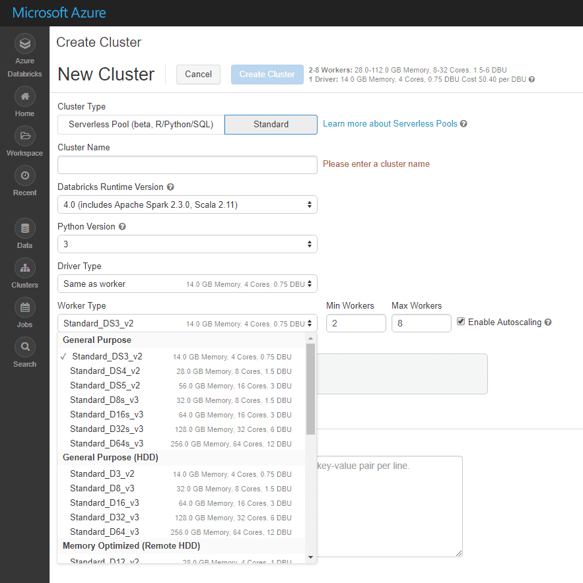Click the Cancel button
This screenshot has height=583, width=583.
199,75
